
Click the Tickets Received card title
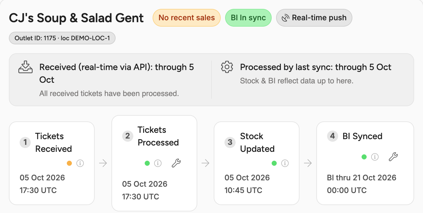click(54, 142)
